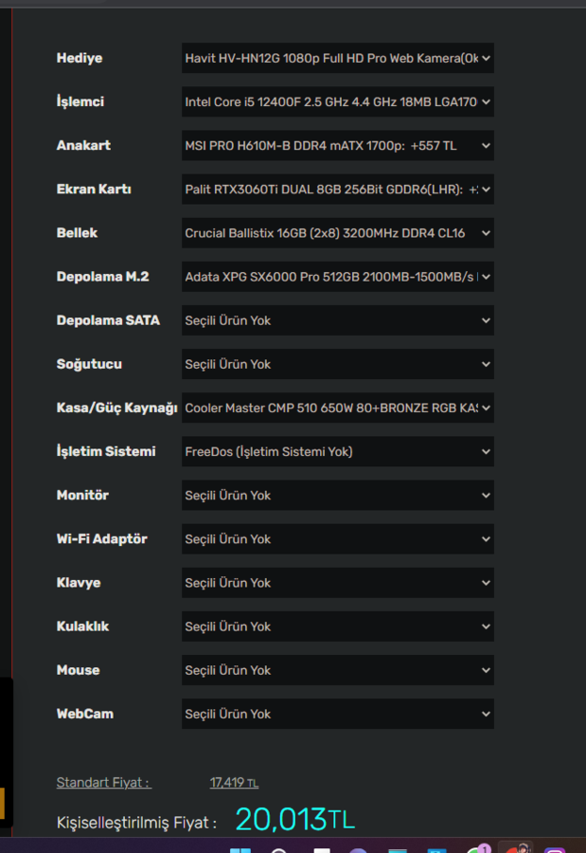Click the Ekran Kartı row label
The image size is (586, 853).
click(94, 189)
